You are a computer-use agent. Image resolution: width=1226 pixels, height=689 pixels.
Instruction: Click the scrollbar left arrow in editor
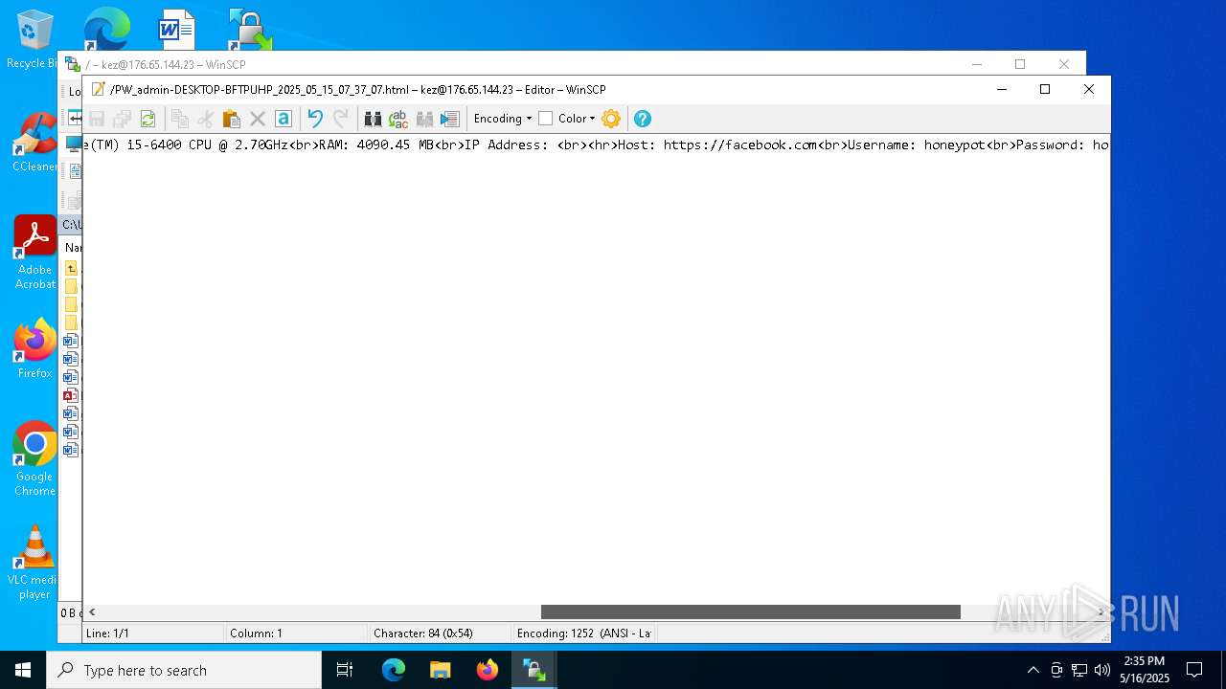click(92, 611)
